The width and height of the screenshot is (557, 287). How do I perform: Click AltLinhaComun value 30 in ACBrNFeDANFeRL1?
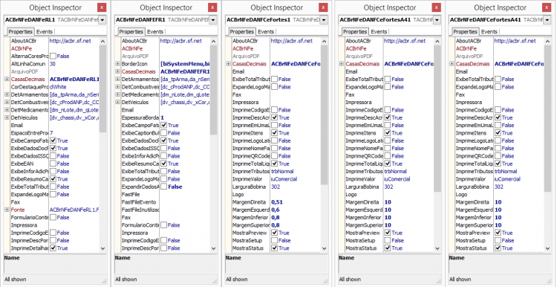click(x=53, y=64)
